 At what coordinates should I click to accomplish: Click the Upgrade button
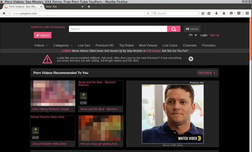(x=43, y=35)
